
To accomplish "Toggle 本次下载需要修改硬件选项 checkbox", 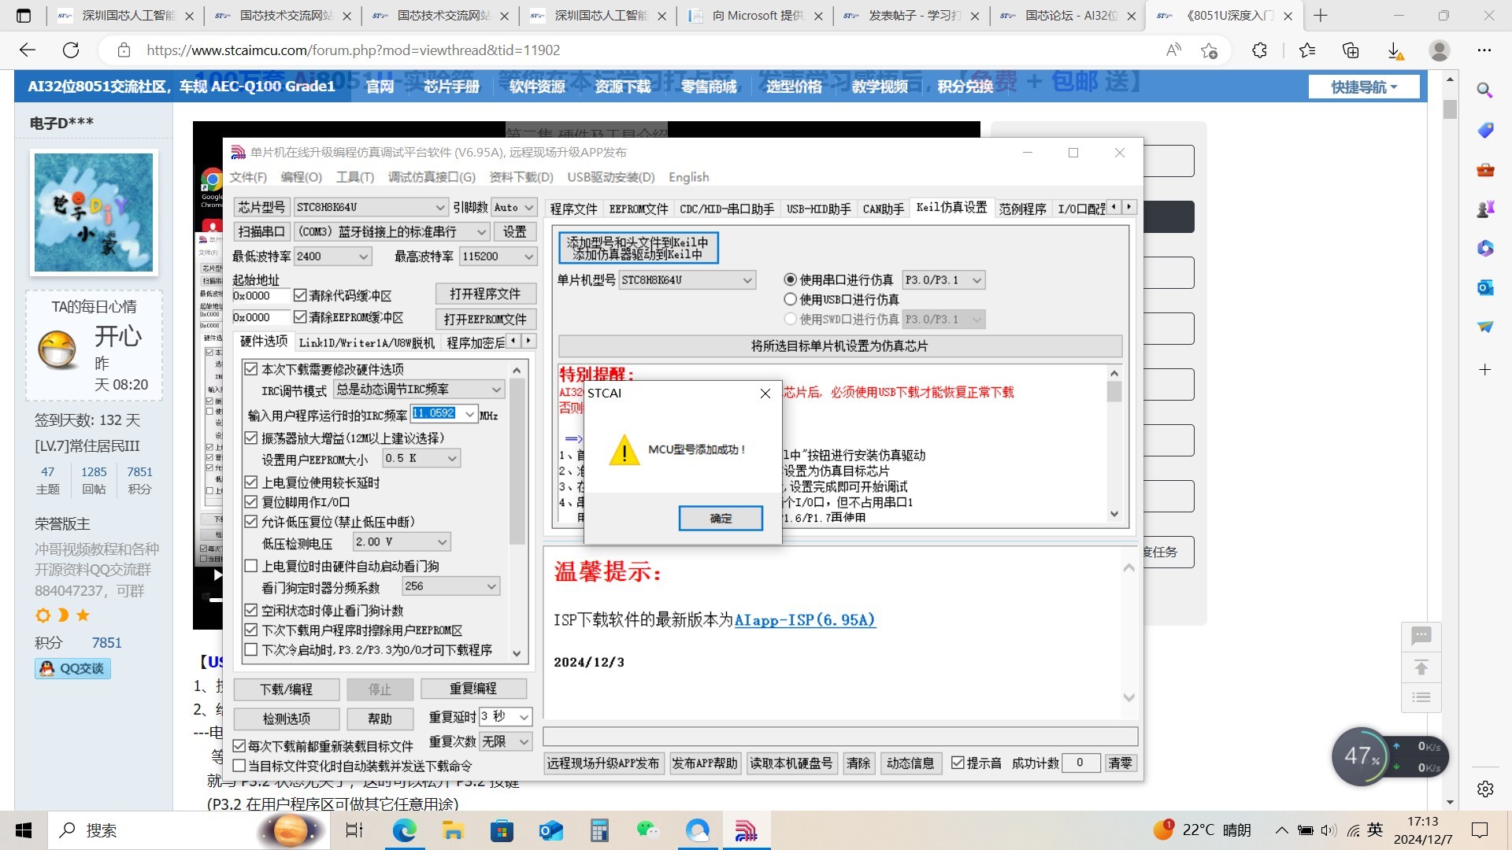I will [x=251, y=368].
